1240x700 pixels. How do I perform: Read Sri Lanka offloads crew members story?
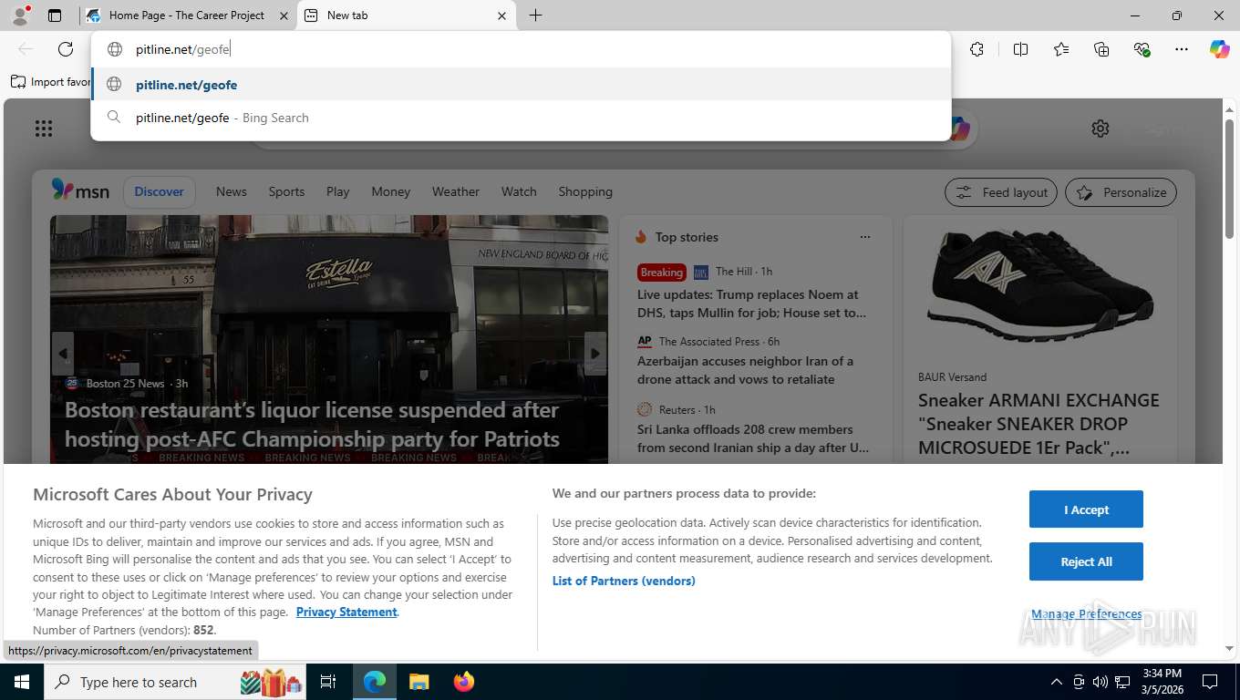(x=753, y=438)
